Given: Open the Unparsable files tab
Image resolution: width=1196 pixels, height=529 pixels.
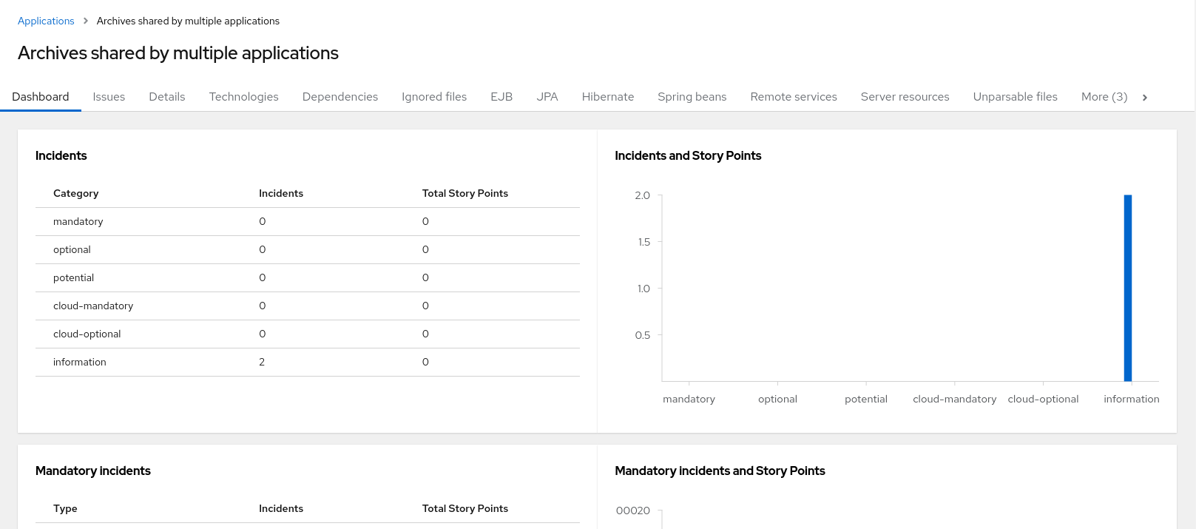Looking at the screenshot, I should coord(1015,97).
